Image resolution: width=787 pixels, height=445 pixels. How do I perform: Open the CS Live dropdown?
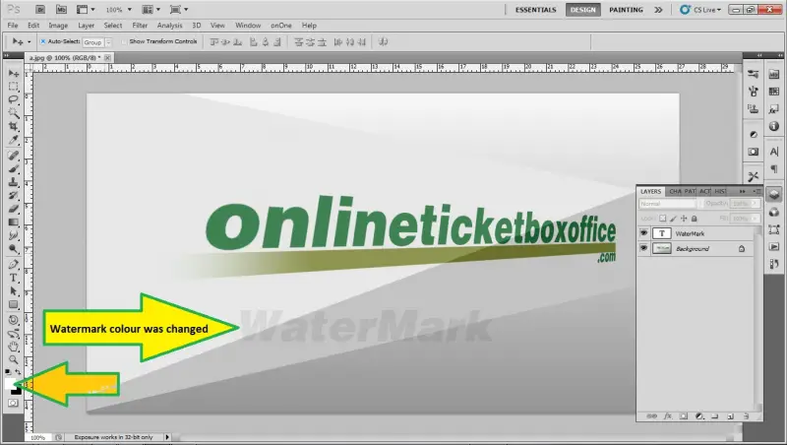700,10
